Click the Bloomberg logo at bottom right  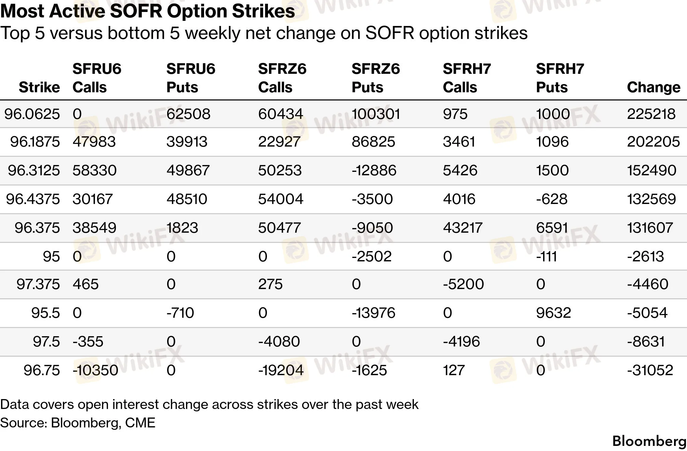tap(649, 441)
